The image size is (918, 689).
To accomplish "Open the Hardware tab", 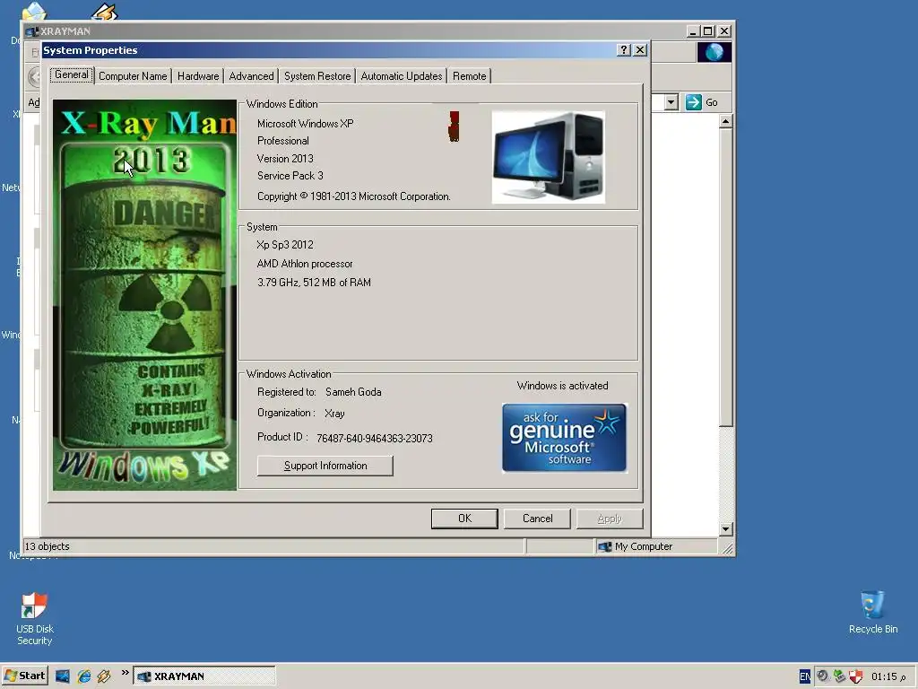I will click(x=198, y=76).
